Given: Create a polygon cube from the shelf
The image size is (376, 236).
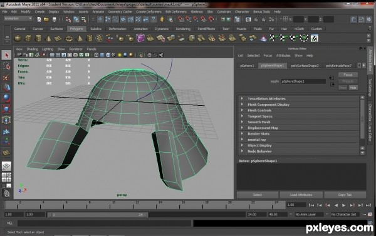Looking at the screenshot, I should click(28, 38).
